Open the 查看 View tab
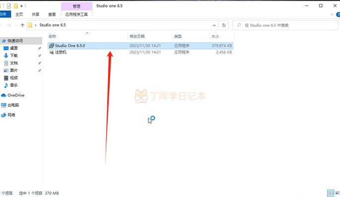 (52, 14)
